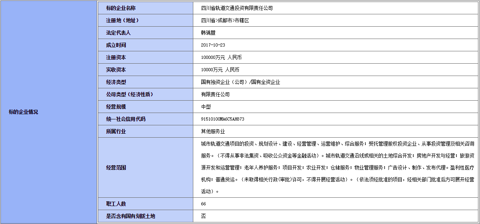Click the credit code 91510100MA6C5AH873
480x224 pixels.
[x=222, y=119]
